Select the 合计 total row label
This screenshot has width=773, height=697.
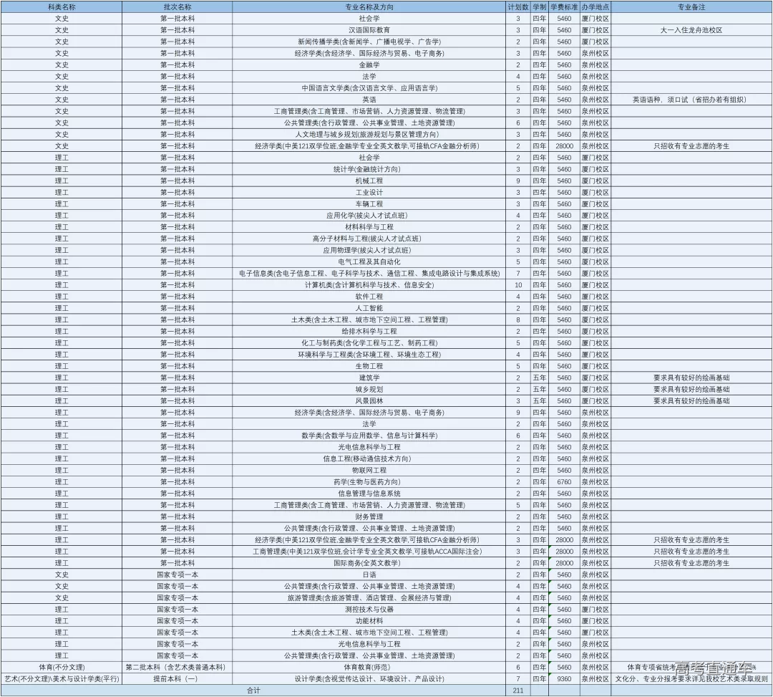(253, 691)
